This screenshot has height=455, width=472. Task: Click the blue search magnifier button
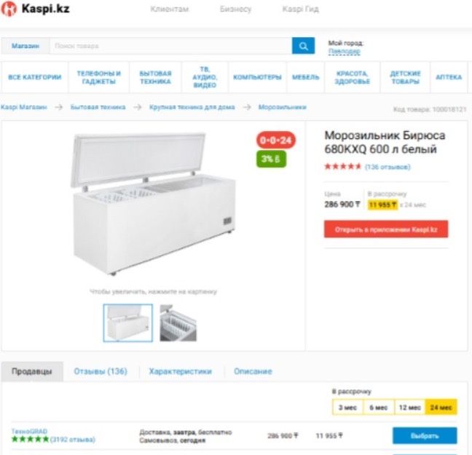click(x=303, y=46)
